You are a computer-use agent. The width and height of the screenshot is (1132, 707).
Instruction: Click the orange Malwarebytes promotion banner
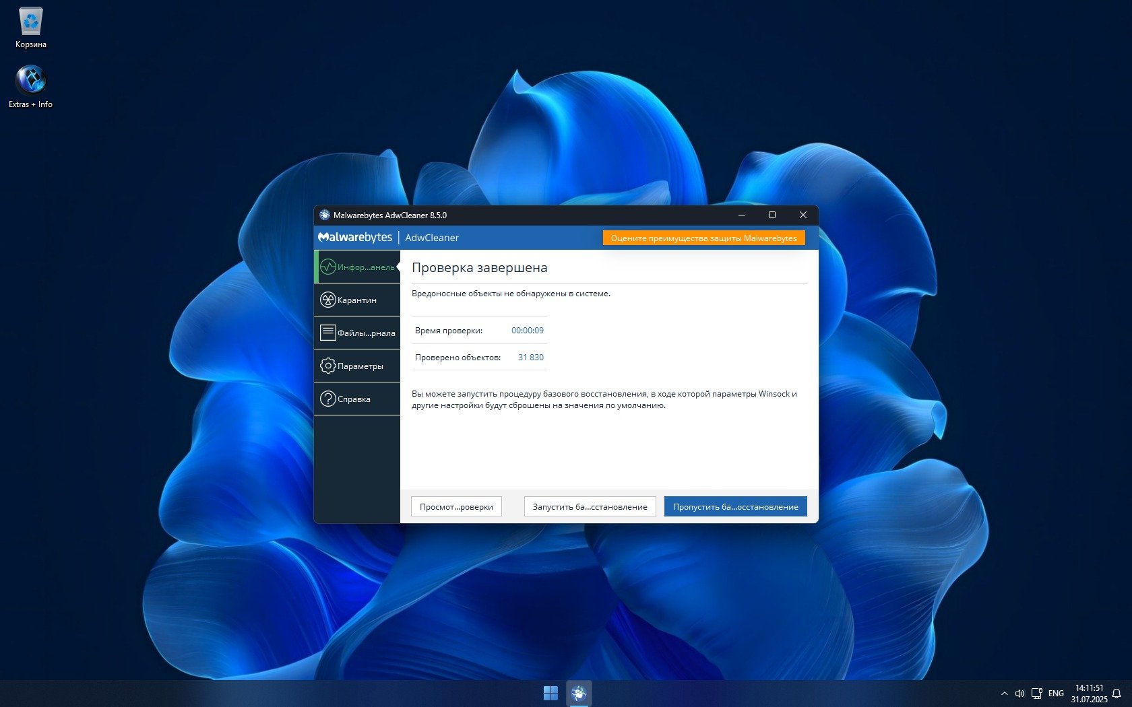tap(703, 238)
